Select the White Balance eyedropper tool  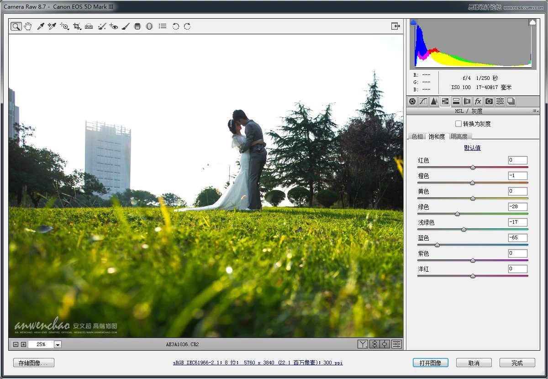(40, 26)
